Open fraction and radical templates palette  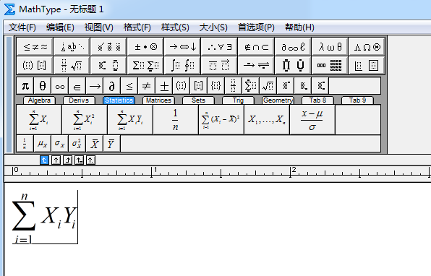tap(72, 65)
